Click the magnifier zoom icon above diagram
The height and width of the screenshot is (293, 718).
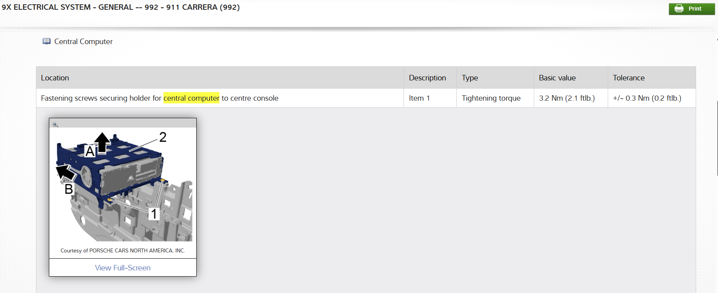(56, 124)
